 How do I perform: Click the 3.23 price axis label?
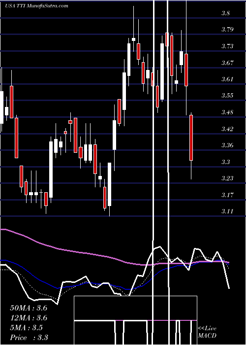227,178
